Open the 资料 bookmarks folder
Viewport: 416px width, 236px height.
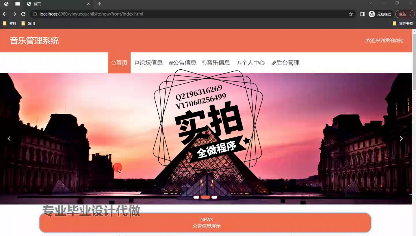coord(10,24)
